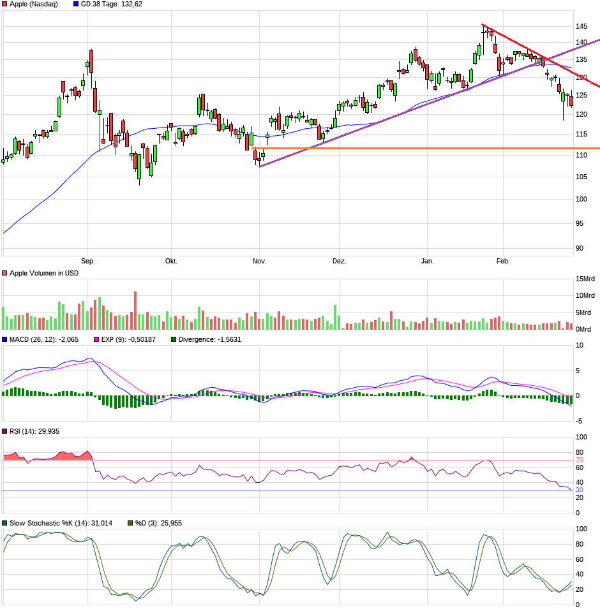600x611 pixels.
Task: Click the red 70 overbought label on RSI axis
Action: click(x=580, y=460)
